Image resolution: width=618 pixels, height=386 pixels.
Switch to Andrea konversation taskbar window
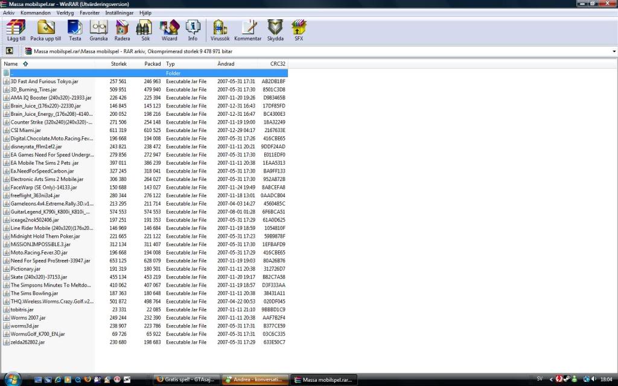(255, 380)
